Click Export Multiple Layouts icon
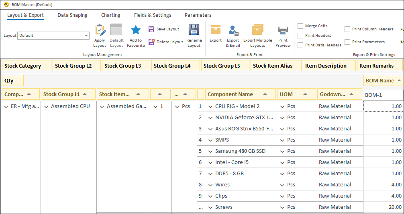The height and width of the screenshot is (214, 404). pyautogui.click(x=257, y=30)
